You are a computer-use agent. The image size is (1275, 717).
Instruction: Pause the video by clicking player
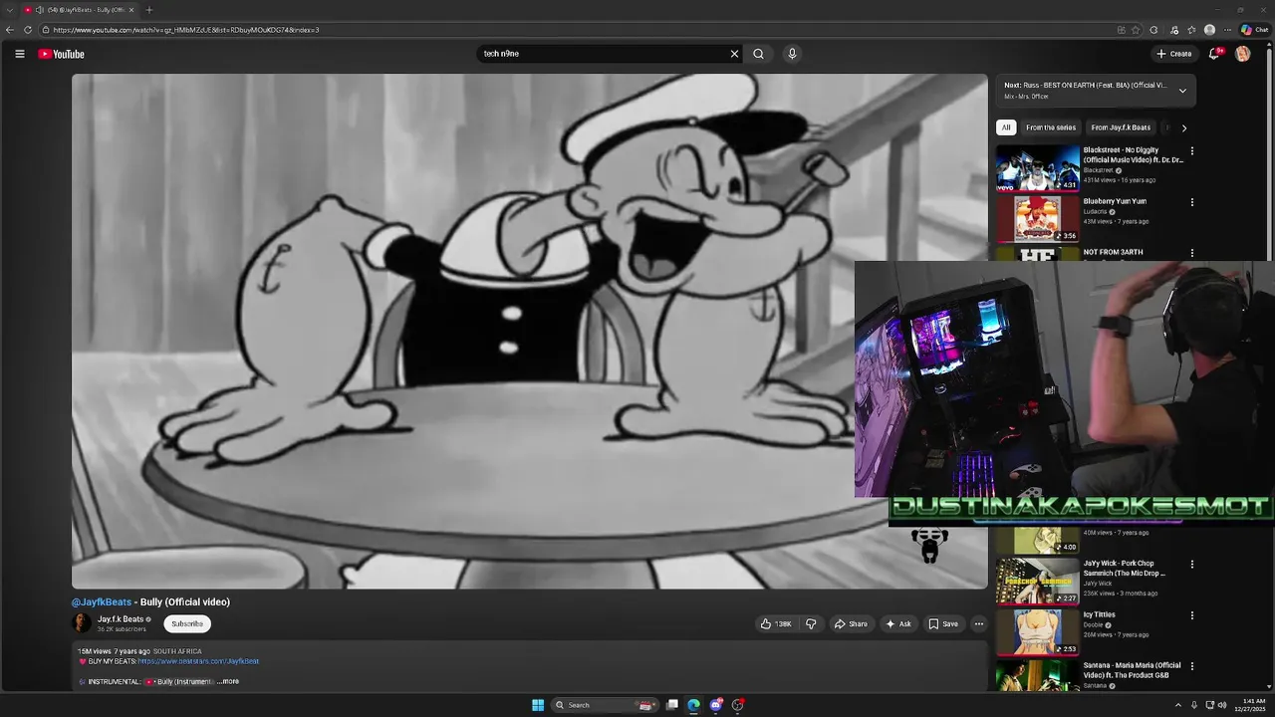(x=530, y=331)
